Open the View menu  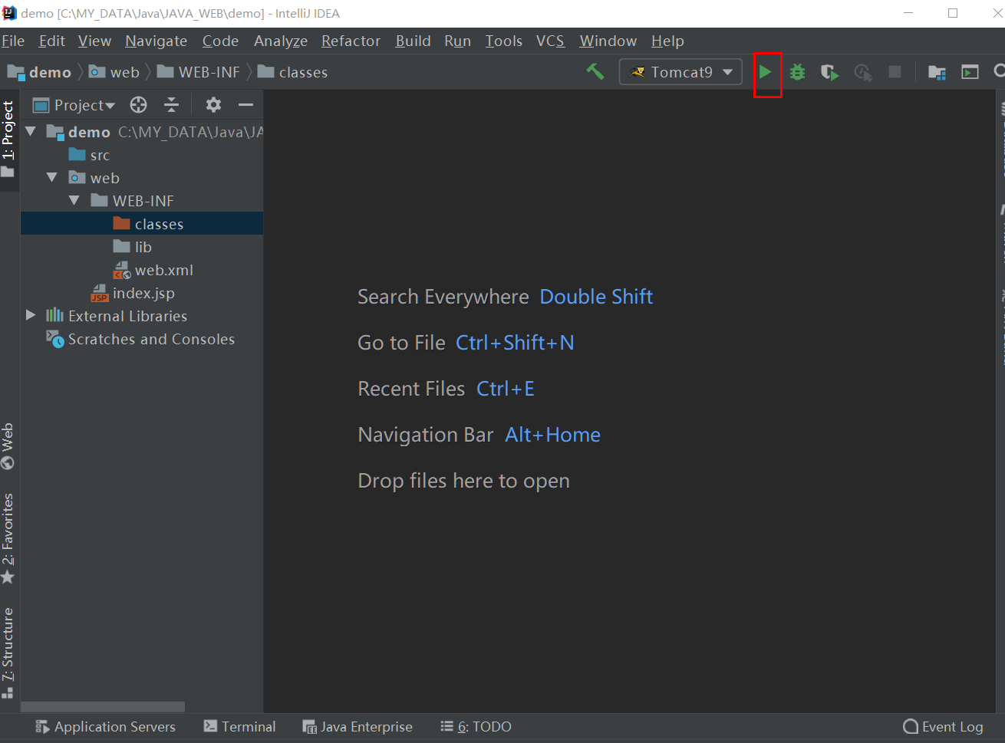(94, 41)
